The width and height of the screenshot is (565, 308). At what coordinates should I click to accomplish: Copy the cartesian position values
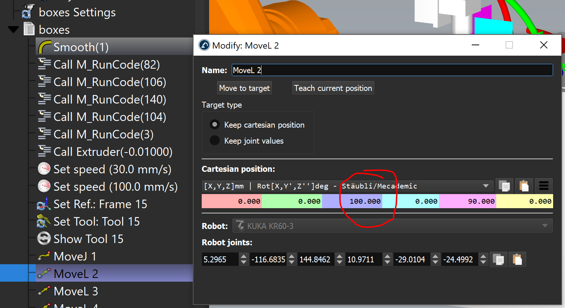(504, 186)
